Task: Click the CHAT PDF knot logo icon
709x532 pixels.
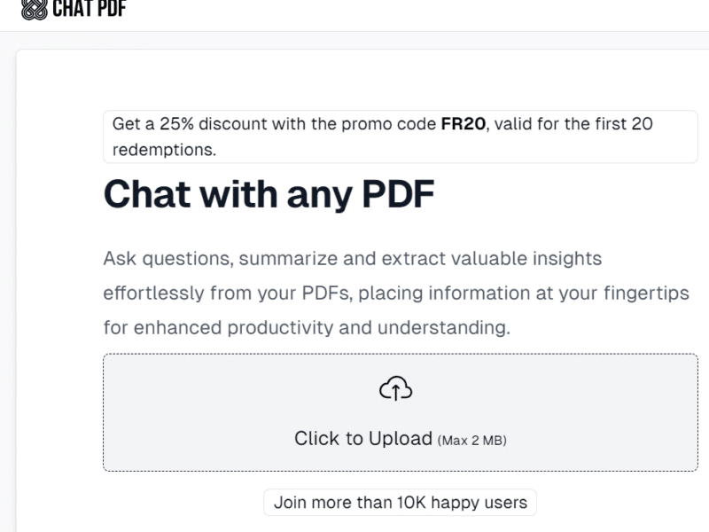Action: coord(35,7)
